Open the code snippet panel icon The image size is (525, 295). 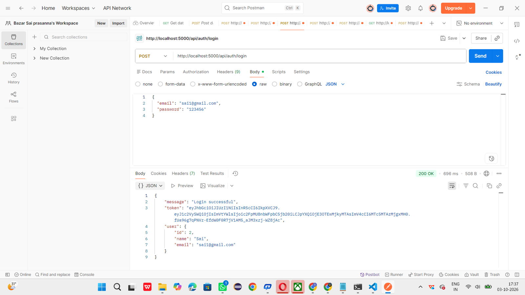tap(517, 41)
